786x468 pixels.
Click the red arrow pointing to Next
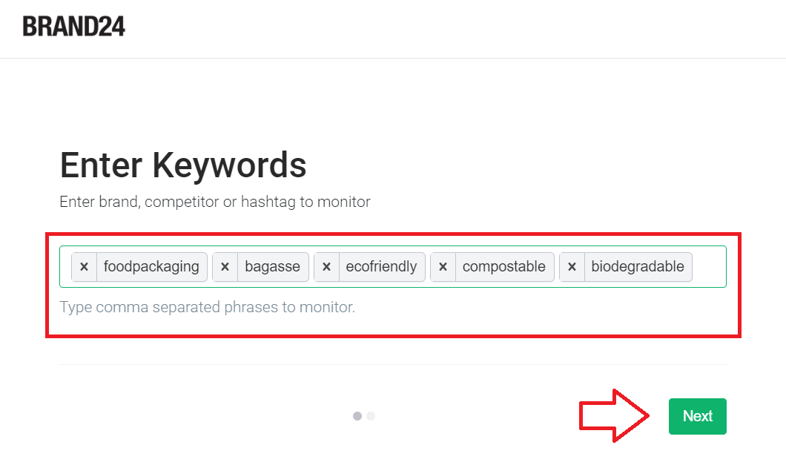pyautogui.click(x=614, y=416)
